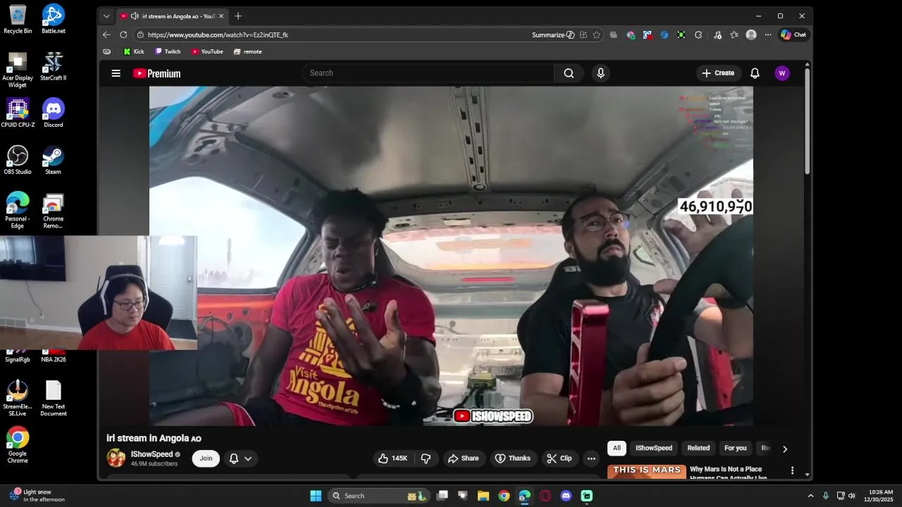Launch Discord from the desktop

(x=54, y=113)
